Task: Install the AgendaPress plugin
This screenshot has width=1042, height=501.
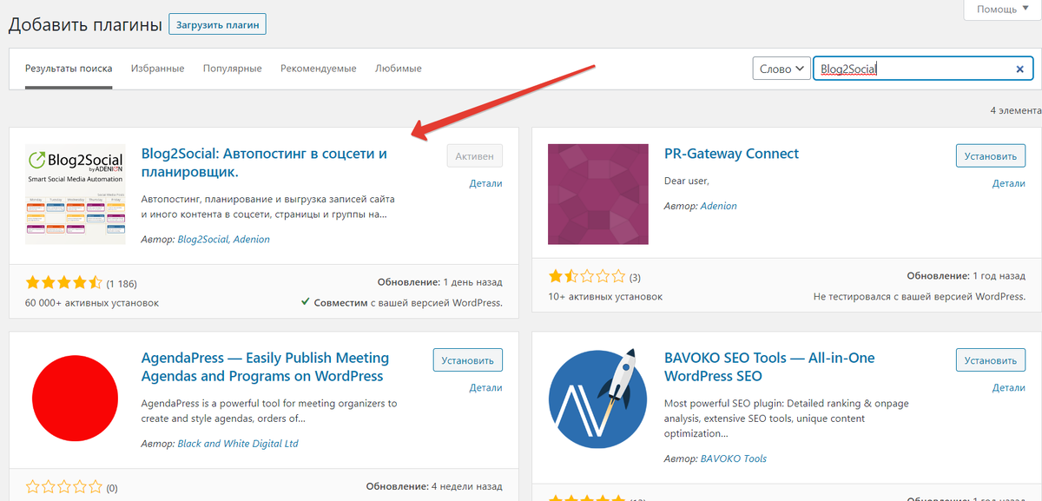Action: pos(467,360)
